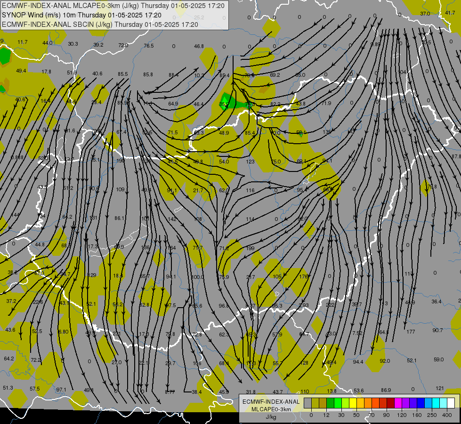This screenshot has width=461, height=424.
Task: Click the legend tick label 70
Action: [x=372, y=415]
